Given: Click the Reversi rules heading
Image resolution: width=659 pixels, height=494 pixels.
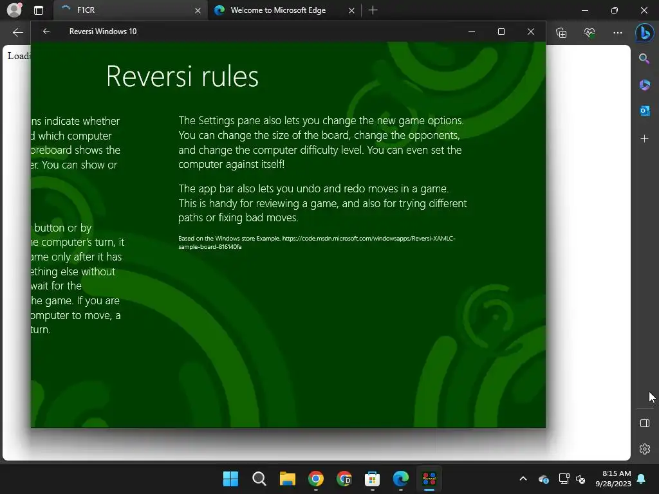Looking at the screenshot, I should [x=182, y=77].
